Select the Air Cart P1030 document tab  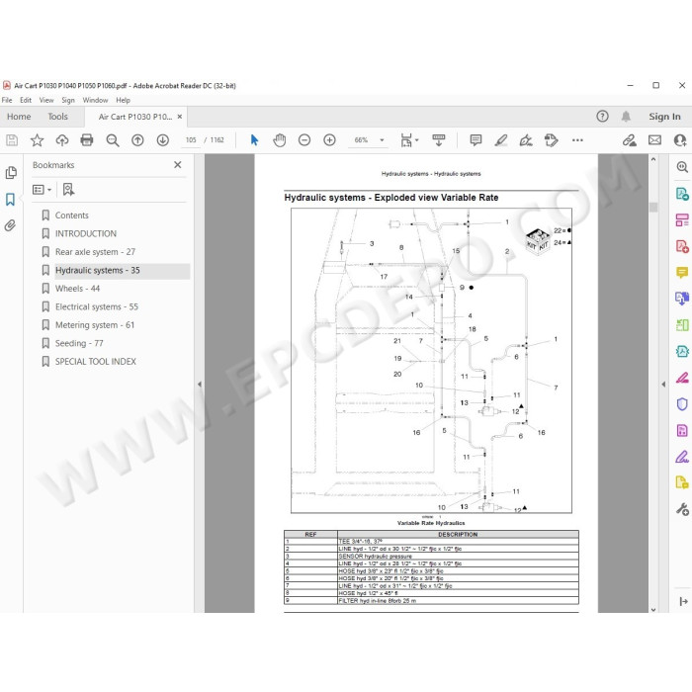tap(135, 117)
